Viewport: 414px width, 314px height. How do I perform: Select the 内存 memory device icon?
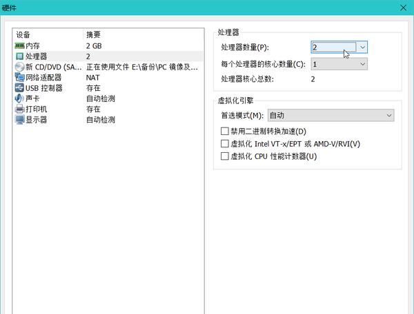pos(19,46)
